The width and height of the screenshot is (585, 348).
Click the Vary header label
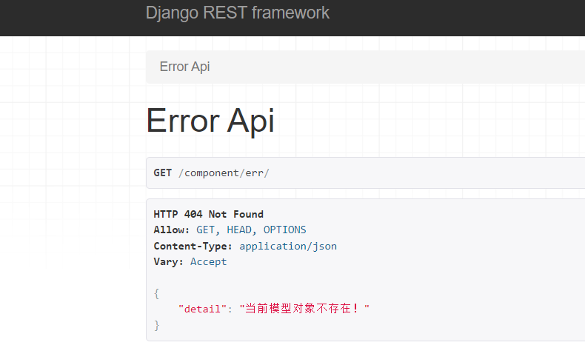coord(169,261)
